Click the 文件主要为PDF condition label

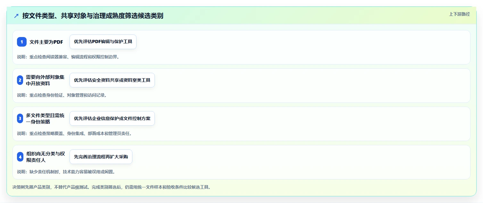coord(46,42)
